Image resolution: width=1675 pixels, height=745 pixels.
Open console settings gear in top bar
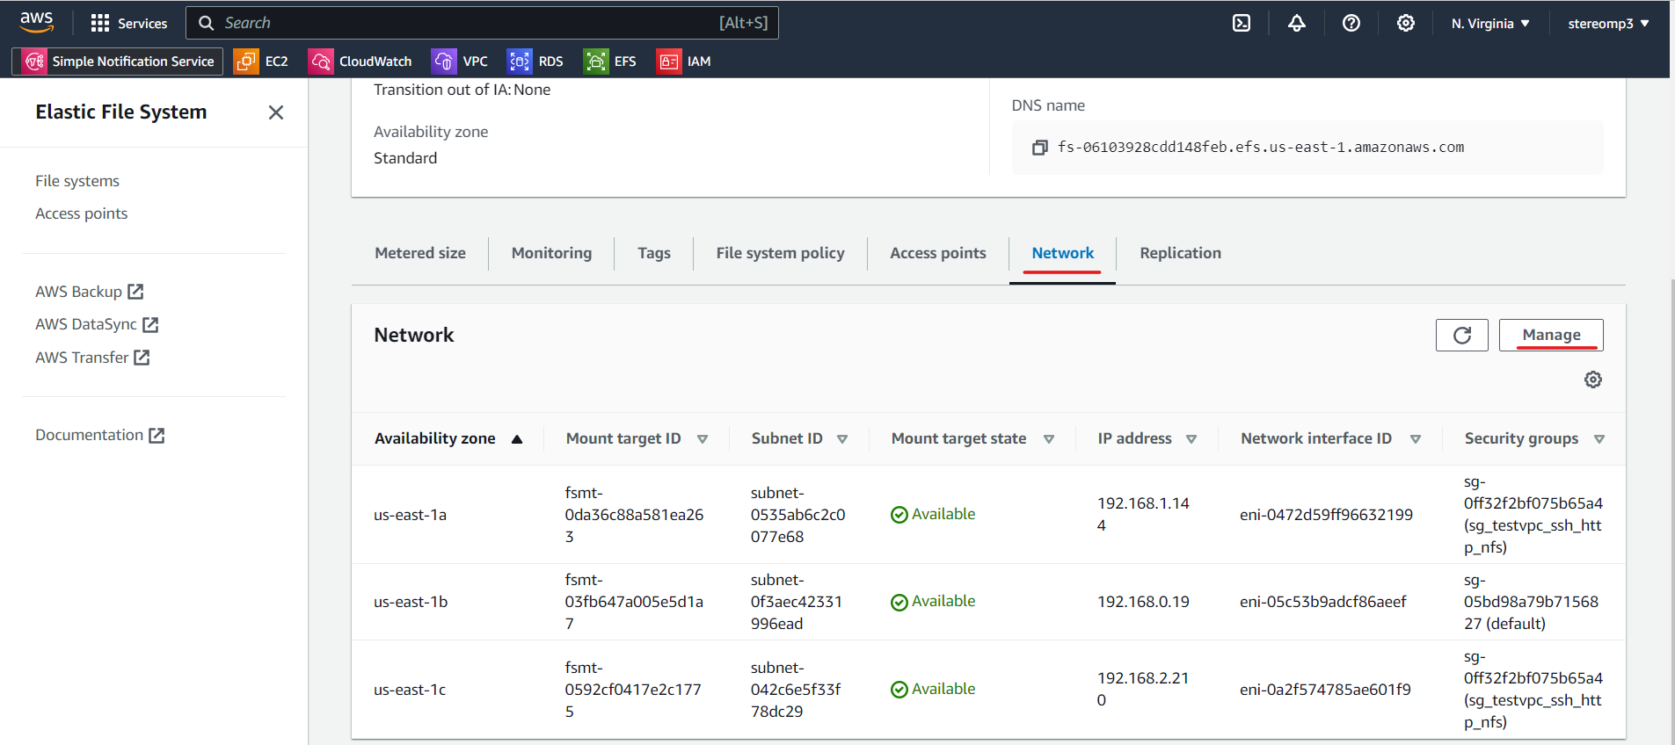click(x=1406, y=23)
